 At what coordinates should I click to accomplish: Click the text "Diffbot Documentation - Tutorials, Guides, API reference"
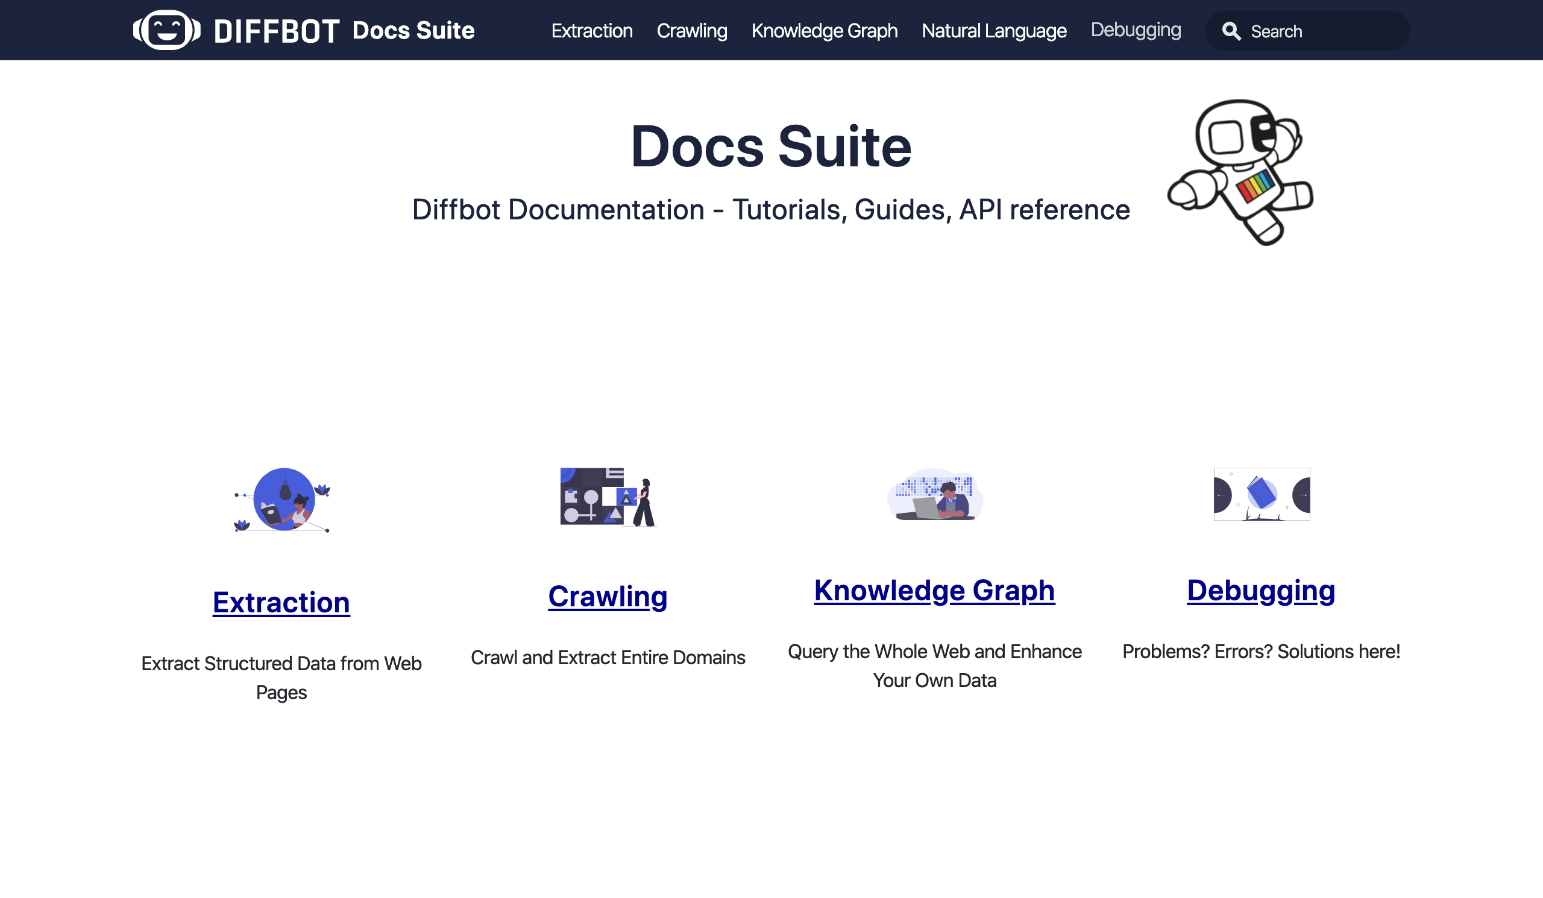point(771,209)
